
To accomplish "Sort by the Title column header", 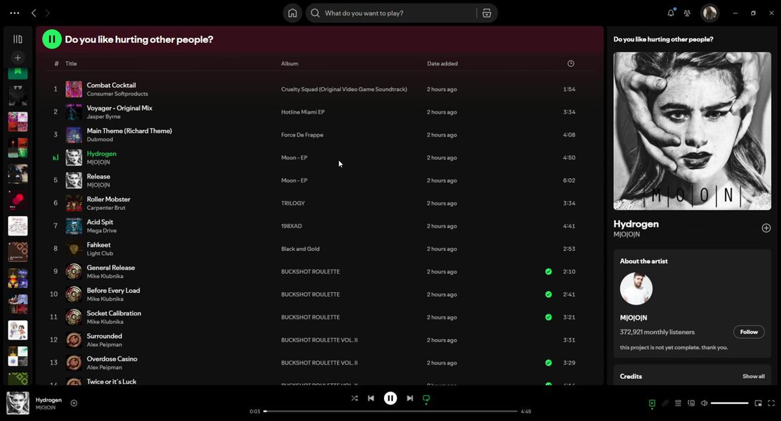I will click(x=71, y=64).
